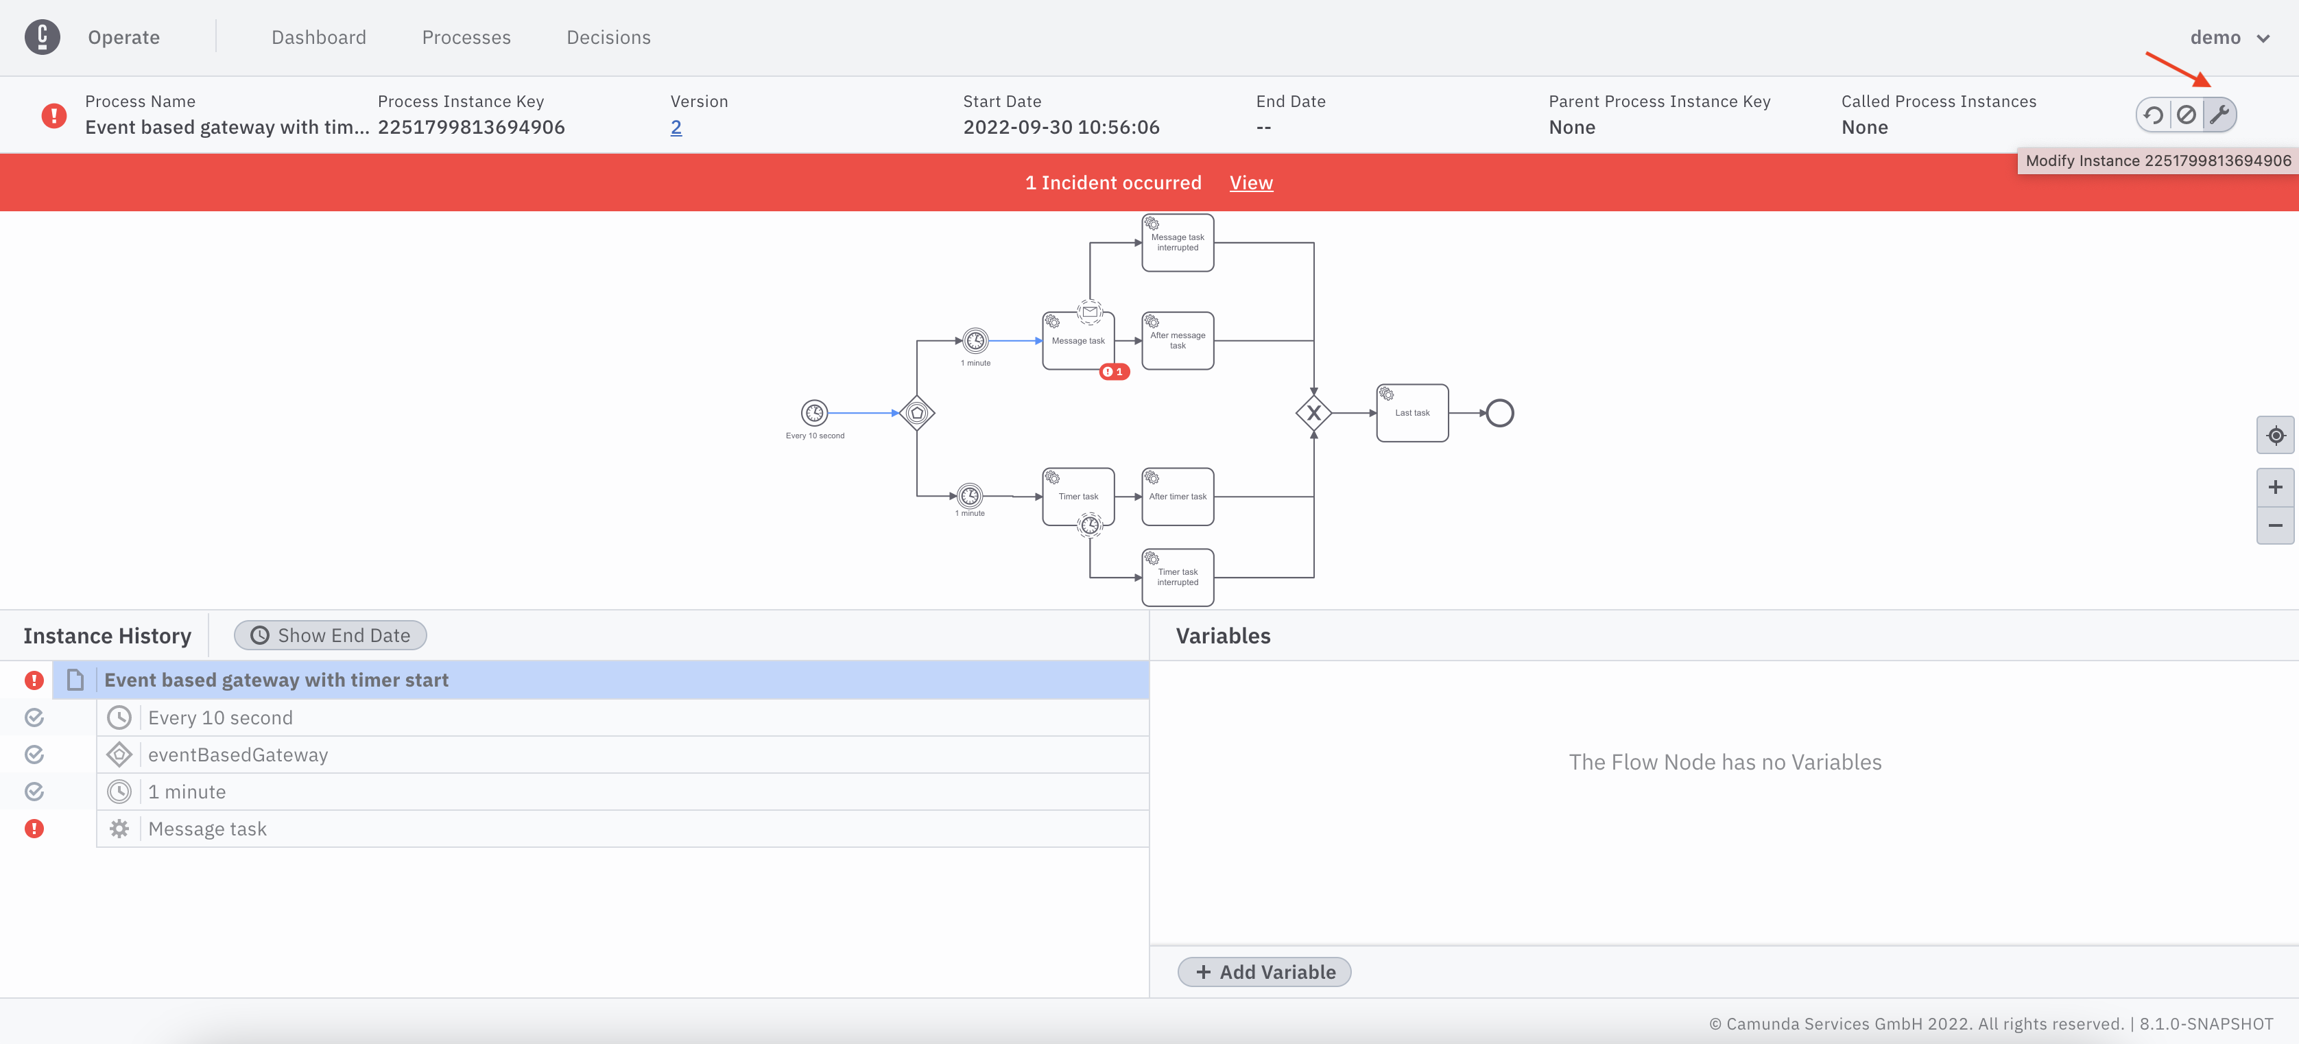Zoom in on the diagram
2299x1044 pixels.
[x=2276, y=487]
